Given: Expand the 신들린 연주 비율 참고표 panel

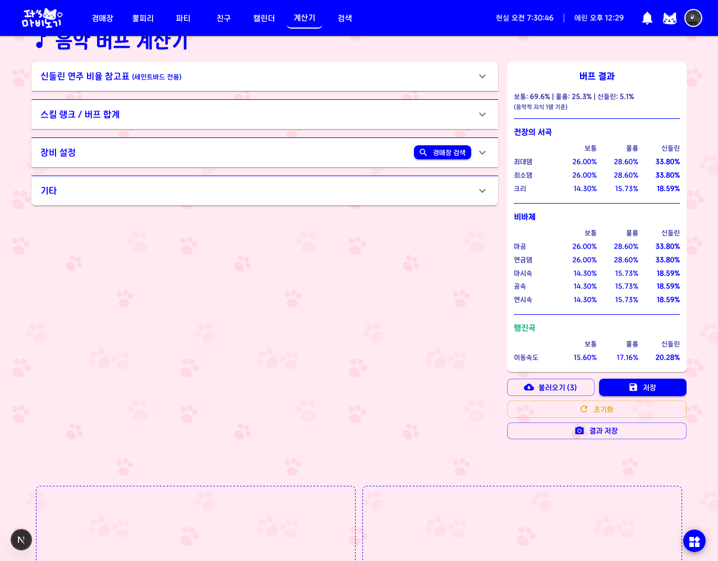Looking at the screenshot, I should [x=265, y=76].
